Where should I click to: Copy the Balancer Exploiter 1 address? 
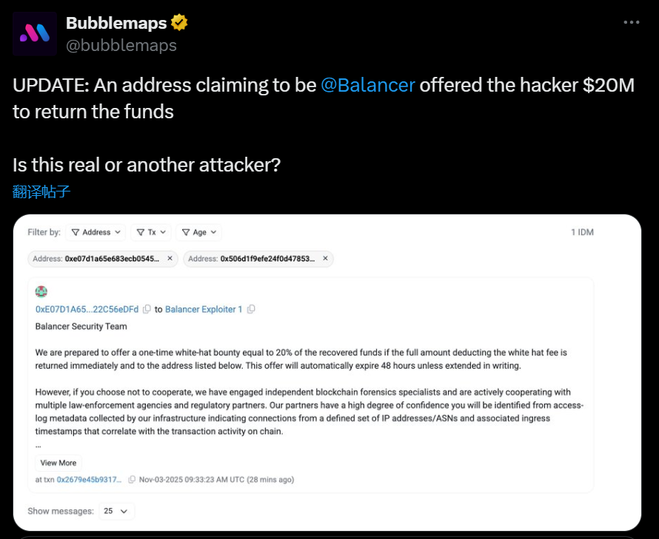click(x=252, y=309)
